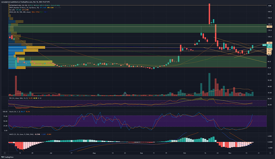Click the Nov label on time axis
Viewport: 275px width, 159px height.
(230, 153)
